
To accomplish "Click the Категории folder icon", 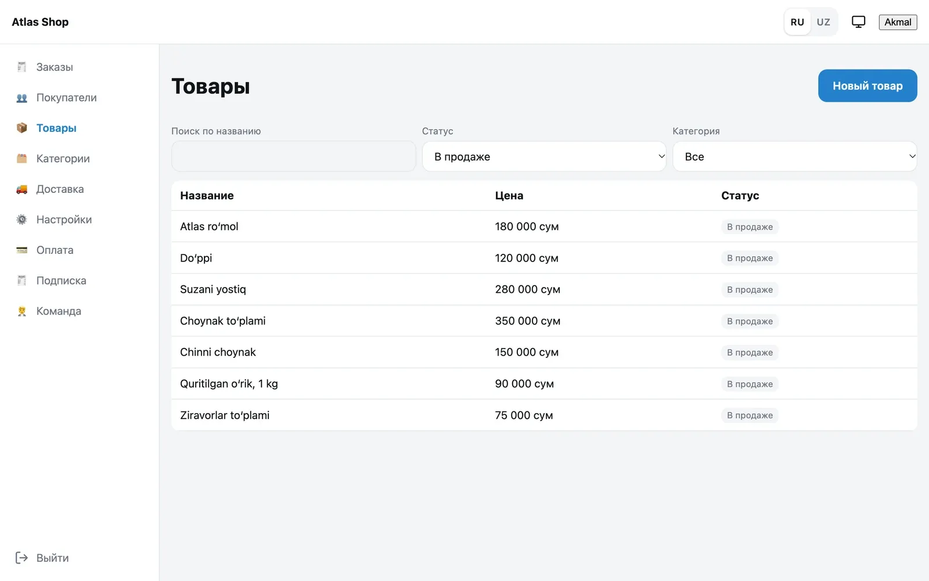I will 21,159.
